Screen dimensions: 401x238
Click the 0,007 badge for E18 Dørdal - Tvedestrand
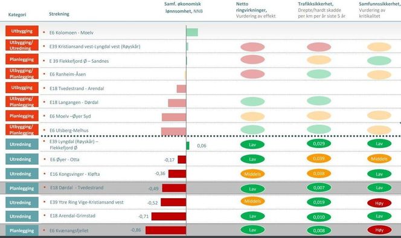(319, 188)
